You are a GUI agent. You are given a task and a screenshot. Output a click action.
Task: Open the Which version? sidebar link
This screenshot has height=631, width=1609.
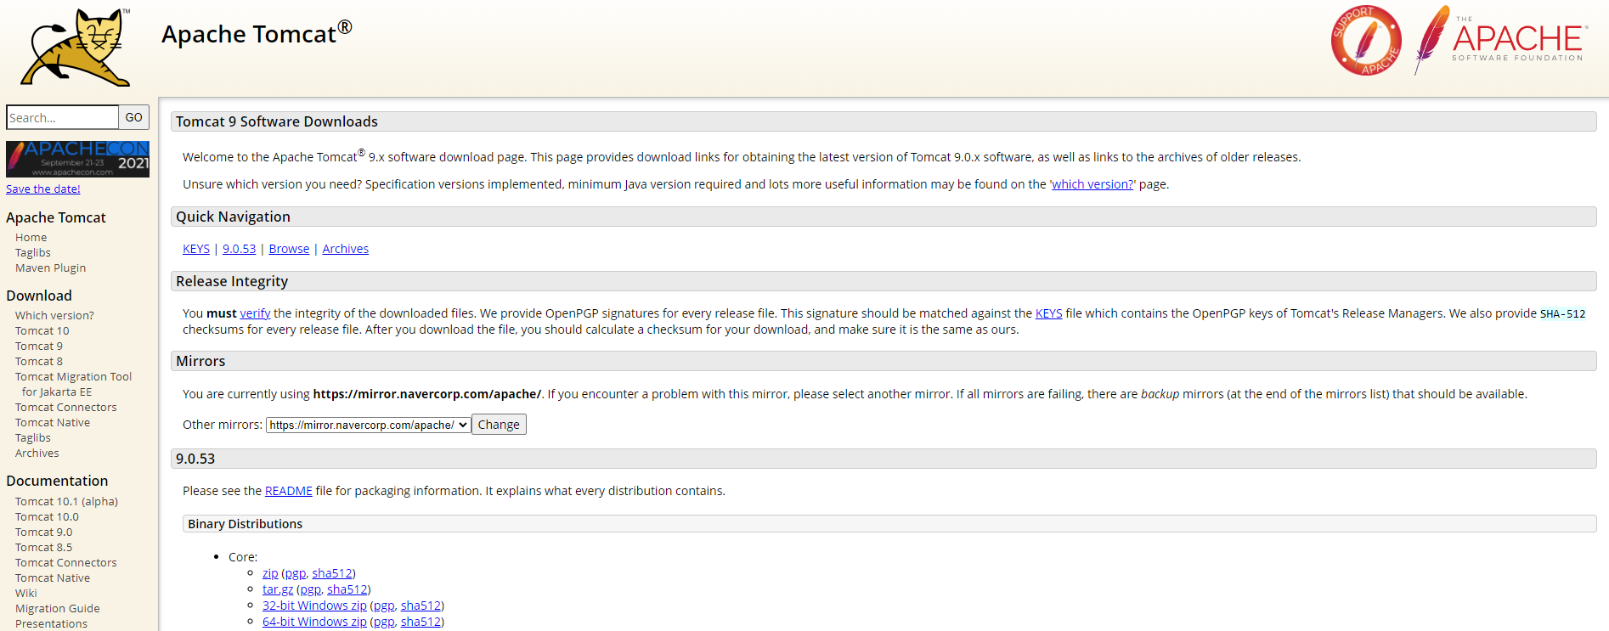pos(54,315)
